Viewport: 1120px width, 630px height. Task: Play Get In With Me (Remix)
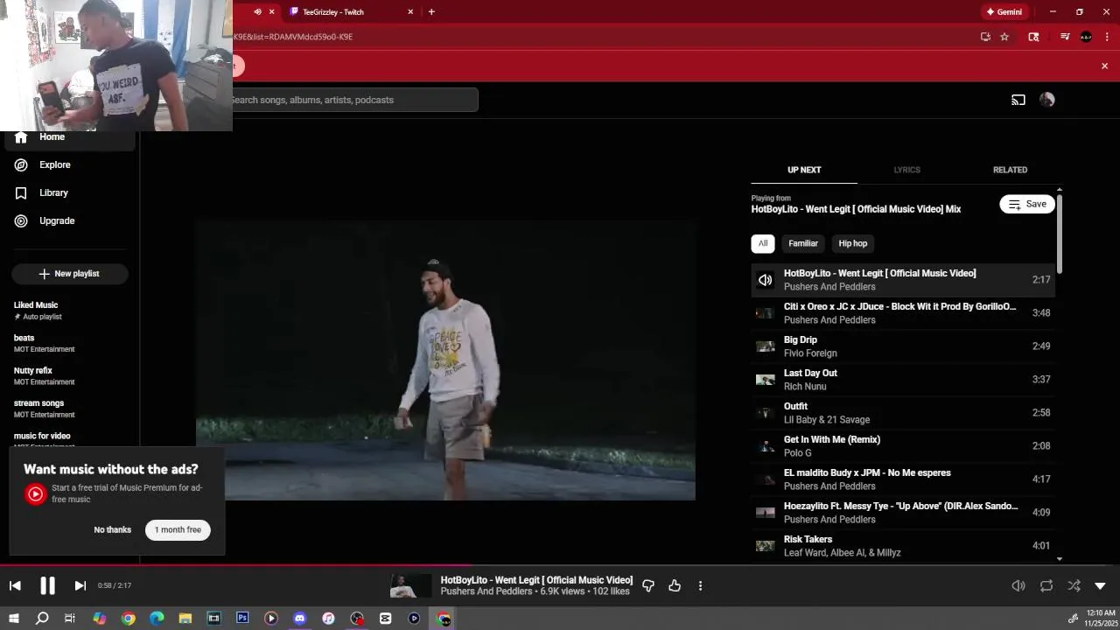(x=903, y=446)
